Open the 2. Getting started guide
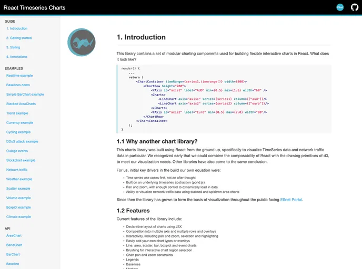Image resolution: width=362 pixels, height=269 pixels. pos(19,38)
